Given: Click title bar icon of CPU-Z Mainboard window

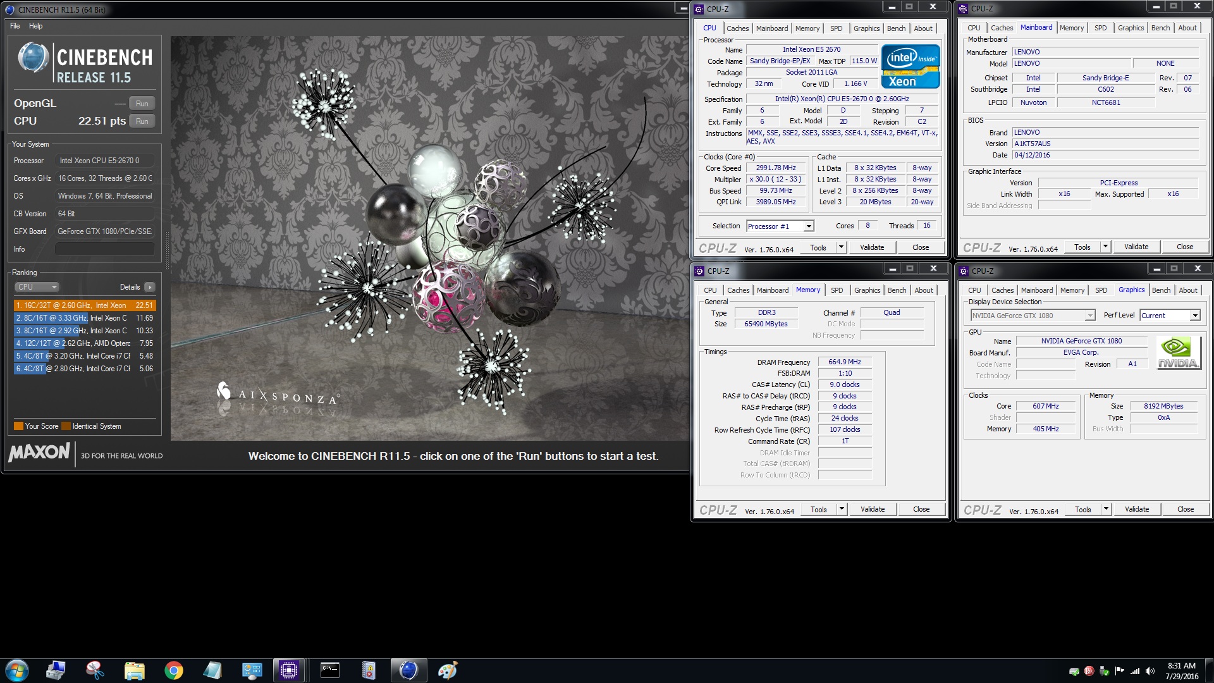Looking at the screenshot, I should pos(964,8).
